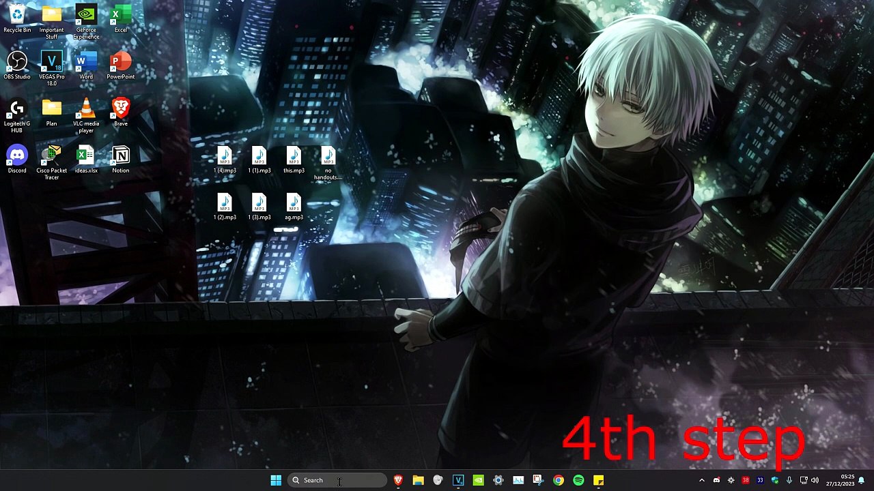
Task: Select the Cisco Packet Tracer shortcut
Action: [51, 163]
